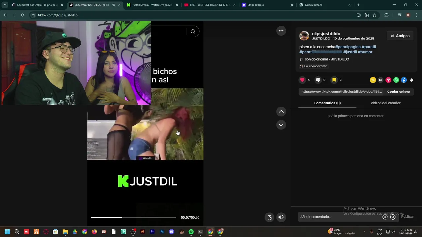Open media controls icon in toolbar
422x237 pixels.
[x=399, y=15]
